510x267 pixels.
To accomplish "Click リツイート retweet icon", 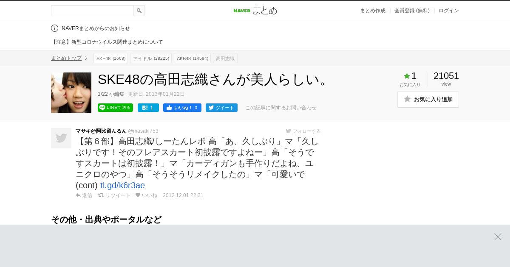I will (114, 195).
